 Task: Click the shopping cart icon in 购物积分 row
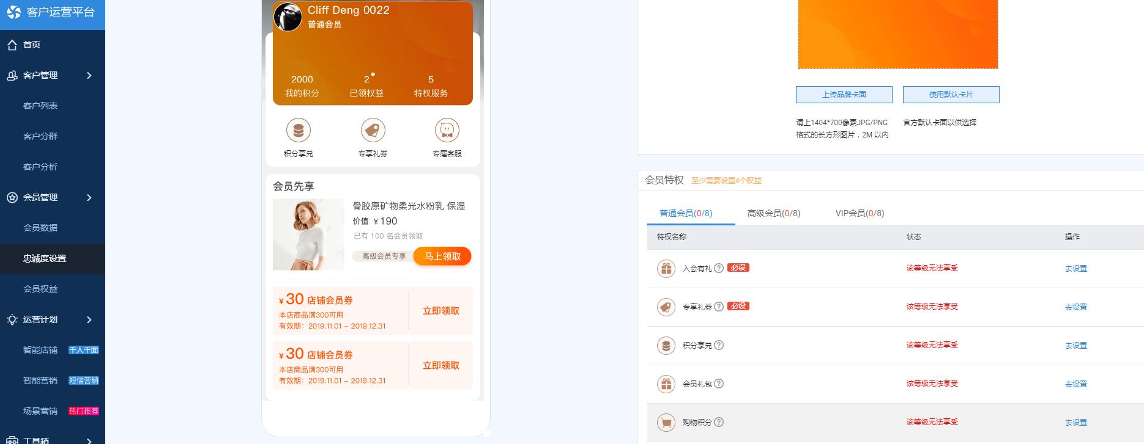click(x=666, y=422)
